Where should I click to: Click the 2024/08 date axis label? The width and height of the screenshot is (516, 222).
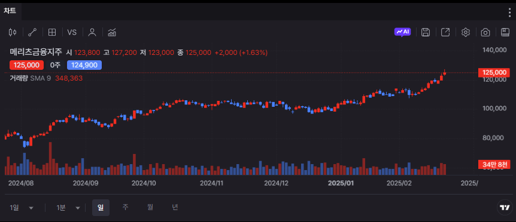pos(21,183)
